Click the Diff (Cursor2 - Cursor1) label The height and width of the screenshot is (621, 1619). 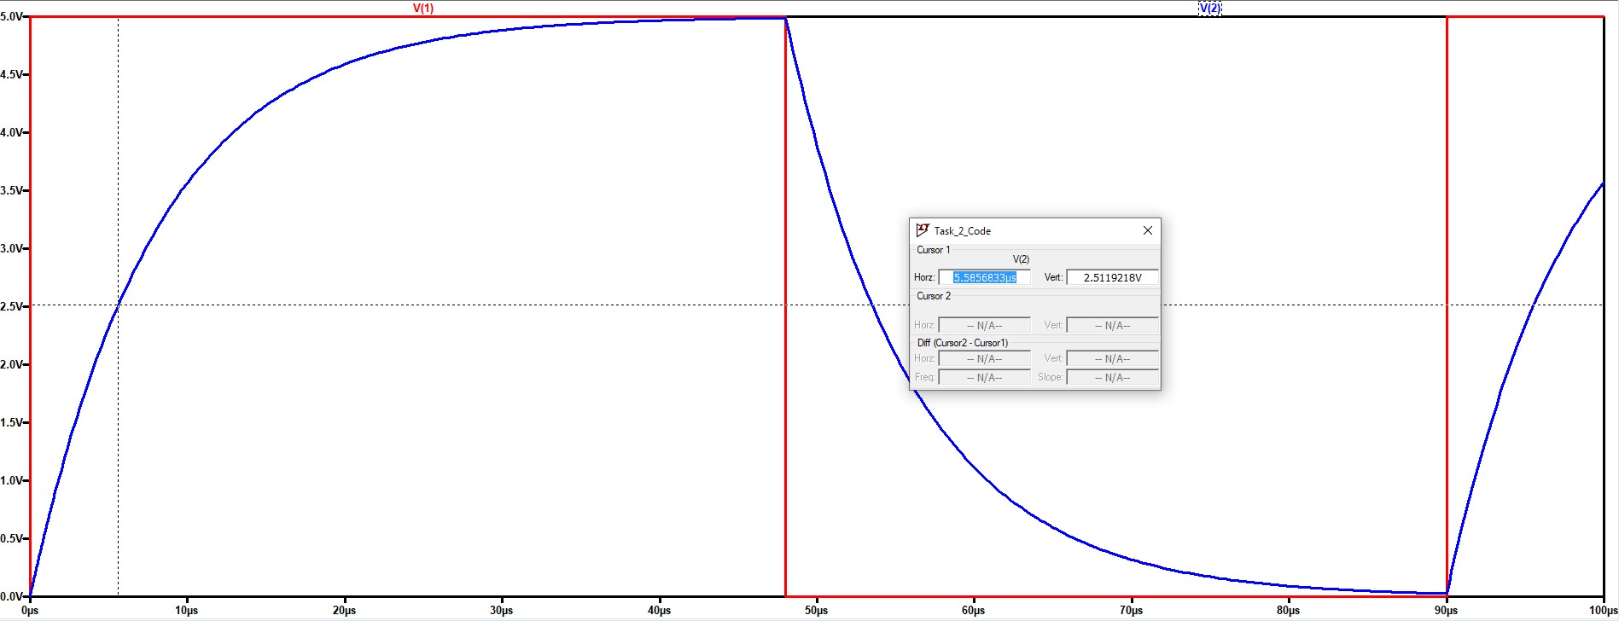point(962,343)
